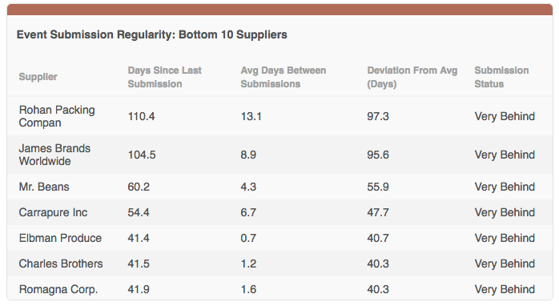Select the Romagna Corp. supplier name
559x306 pixels.
58,289
